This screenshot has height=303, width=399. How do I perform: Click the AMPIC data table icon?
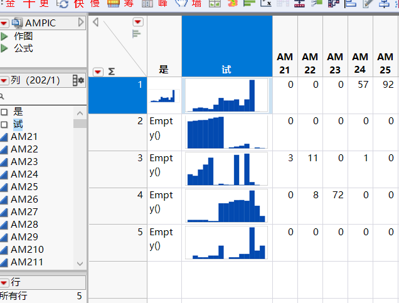click(x=18, y=23)
